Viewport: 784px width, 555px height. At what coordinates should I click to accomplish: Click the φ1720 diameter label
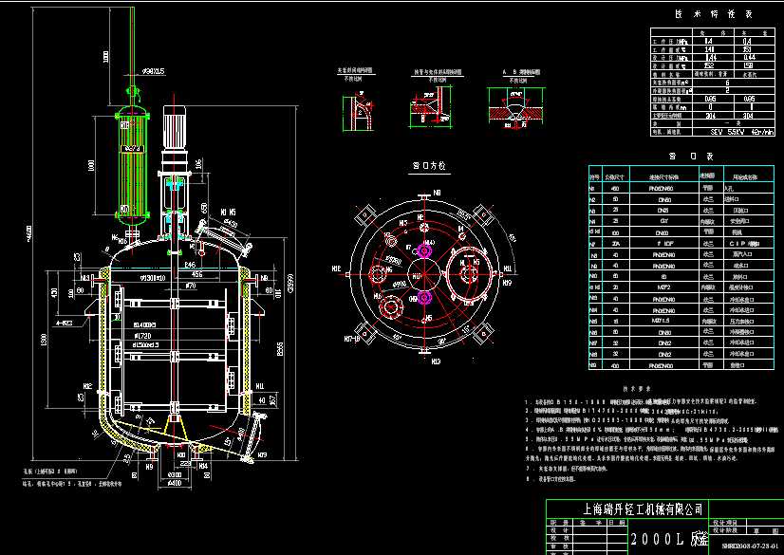coord(142,336)
